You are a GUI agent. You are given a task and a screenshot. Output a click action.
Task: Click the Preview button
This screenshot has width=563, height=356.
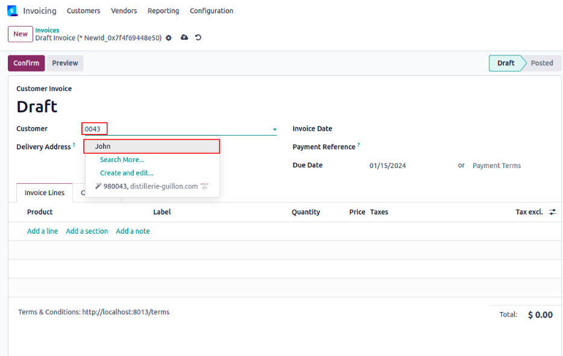pyautogui.click(x=65, y=63)
